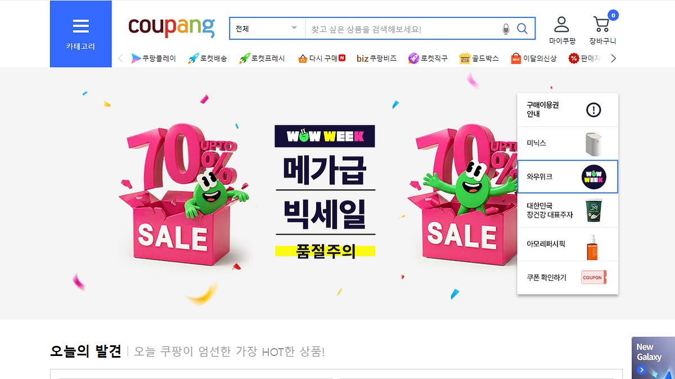Open the 카테고리 hamburger menu

coord(80,34)
